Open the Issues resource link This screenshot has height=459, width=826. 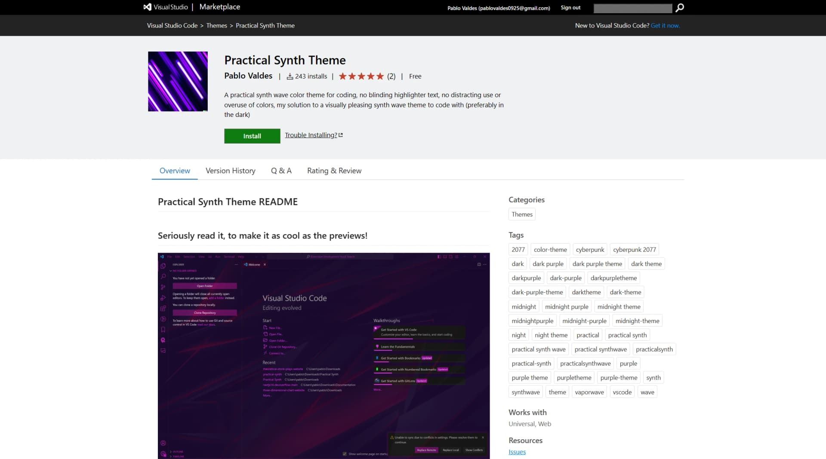click(x=517, y=452)
